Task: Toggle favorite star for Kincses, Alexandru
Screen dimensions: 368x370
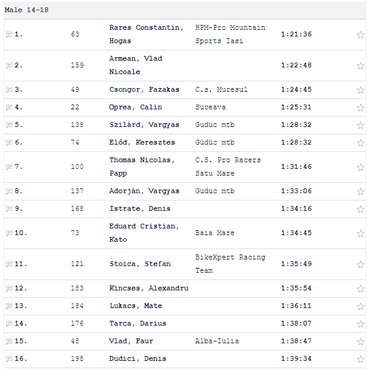Action: coord(361,289)
